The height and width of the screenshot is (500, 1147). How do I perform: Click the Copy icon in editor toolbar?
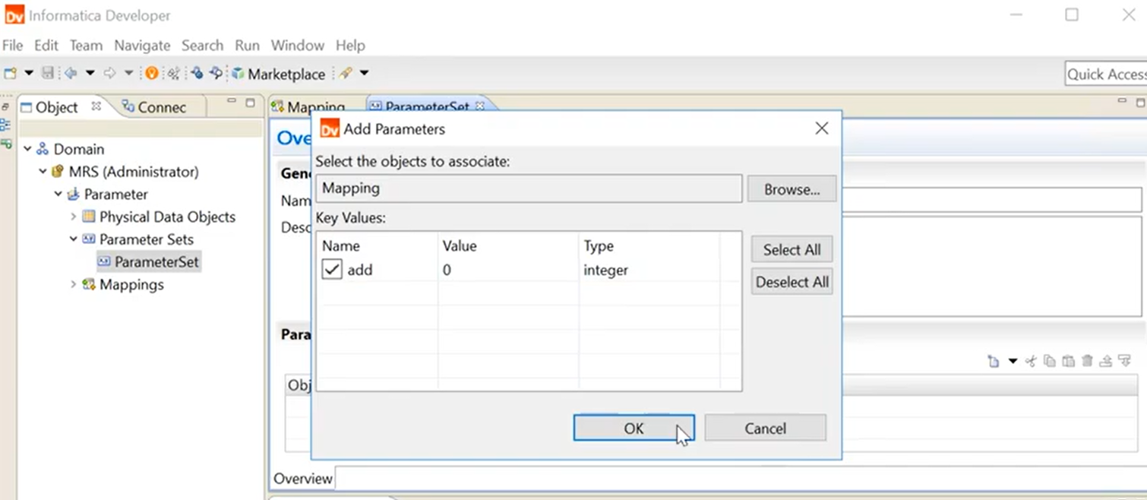(1050, 362)
